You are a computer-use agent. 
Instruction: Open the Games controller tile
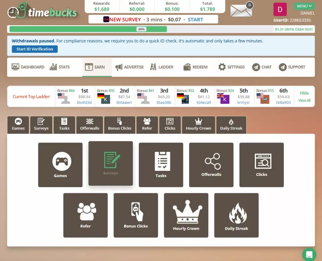[x=60, y=165]
